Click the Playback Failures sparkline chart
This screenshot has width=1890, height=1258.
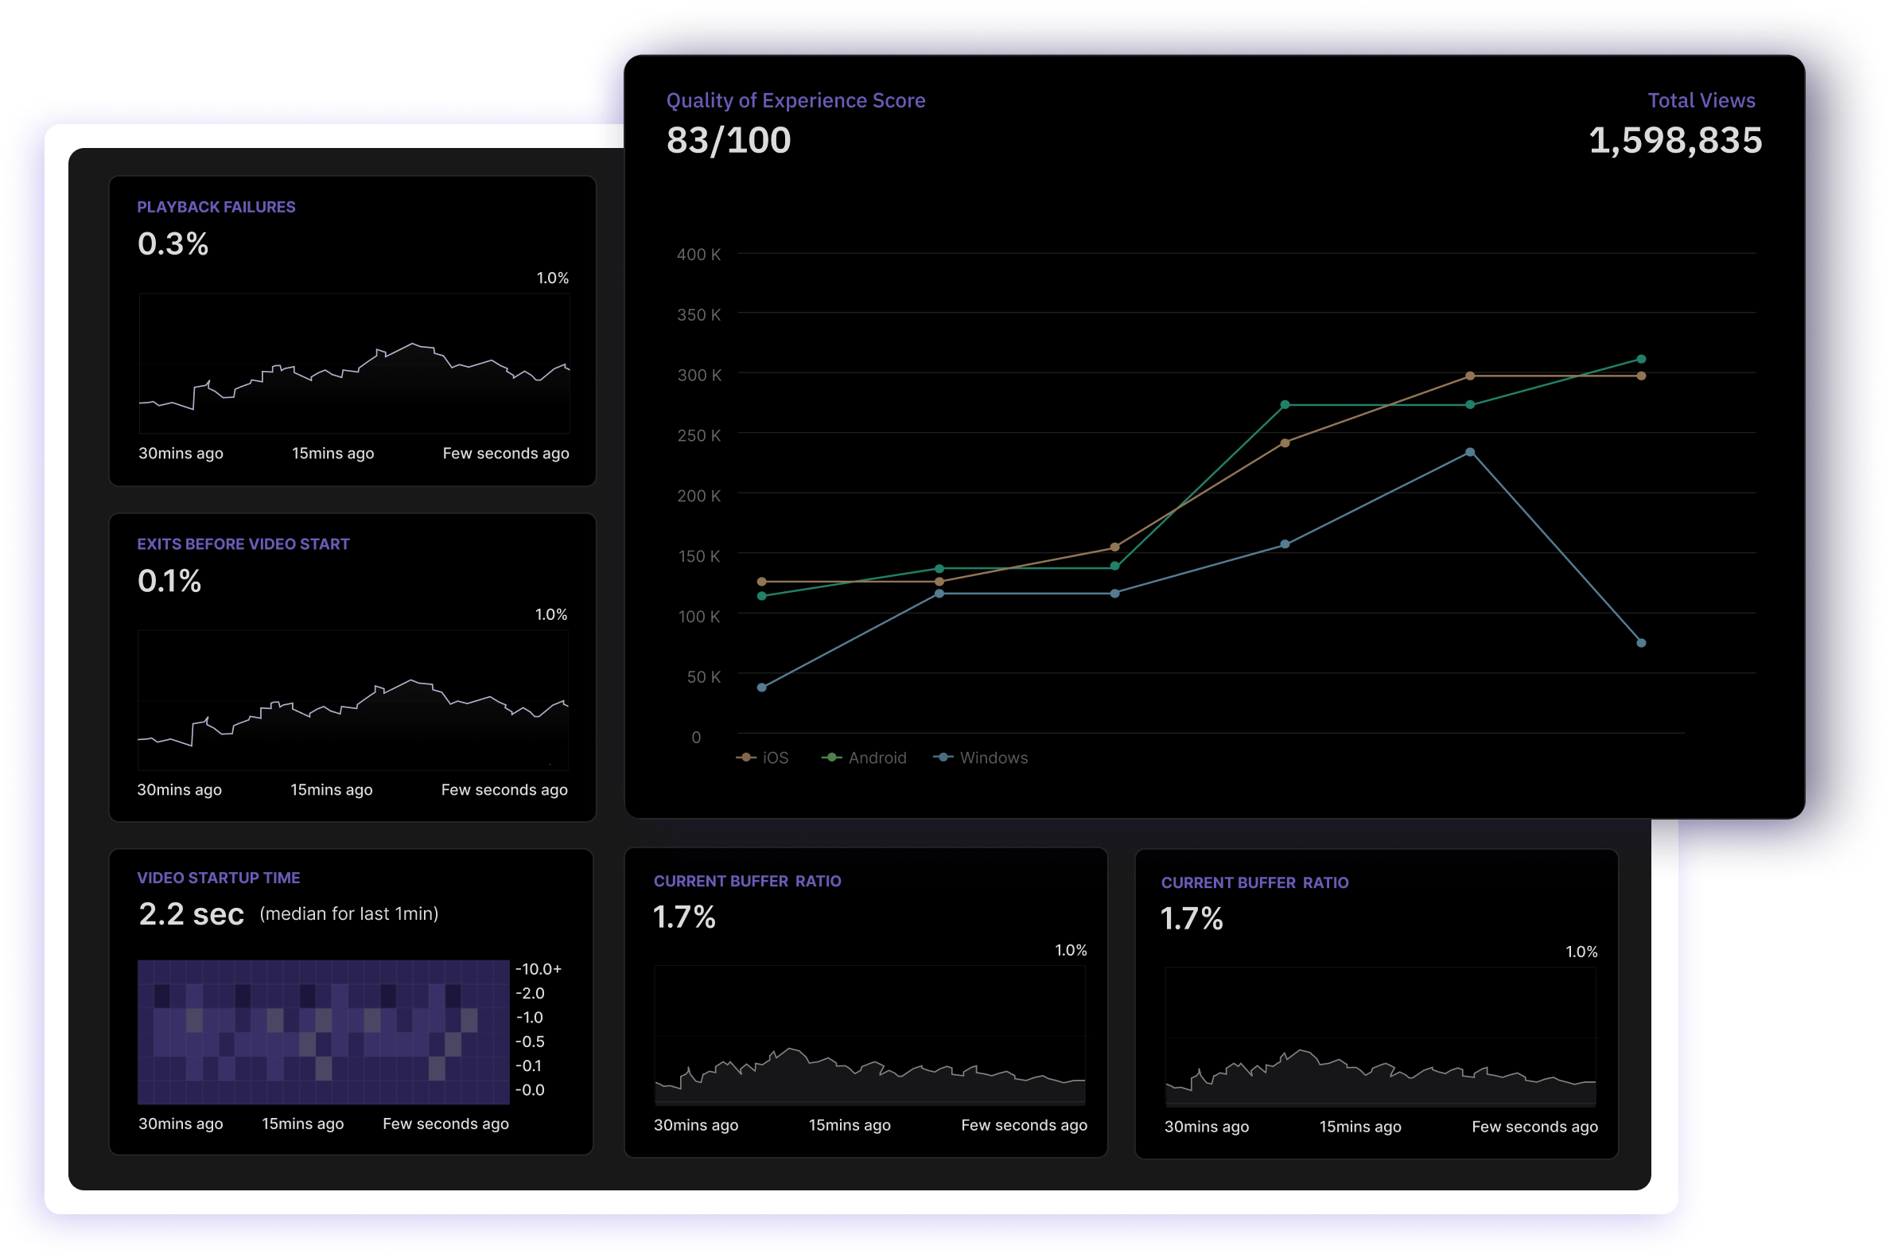pyautogui.click(x=355, y=363)
